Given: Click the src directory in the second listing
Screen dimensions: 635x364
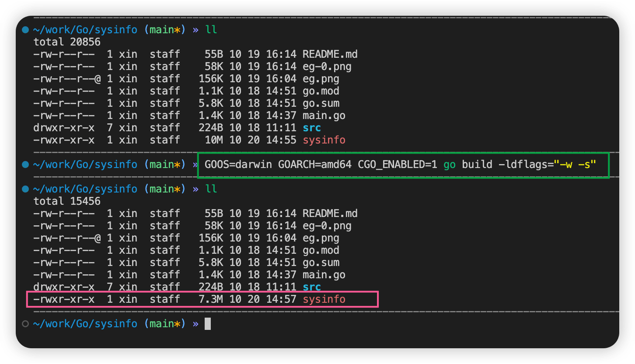Looking at the screenshot, I should click(x=311, y=287).
